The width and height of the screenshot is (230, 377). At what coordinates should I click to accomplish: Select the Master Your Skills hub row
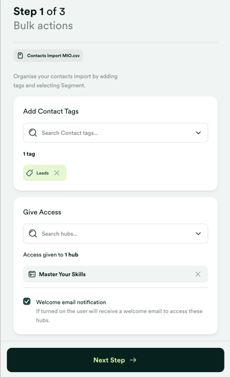[x=115, y=274]
